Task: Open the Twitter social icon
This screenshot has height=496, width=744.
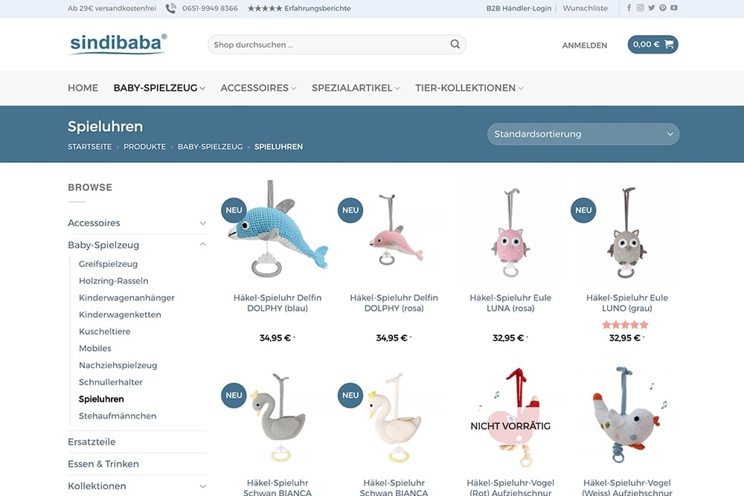Action: coord(652,7)
